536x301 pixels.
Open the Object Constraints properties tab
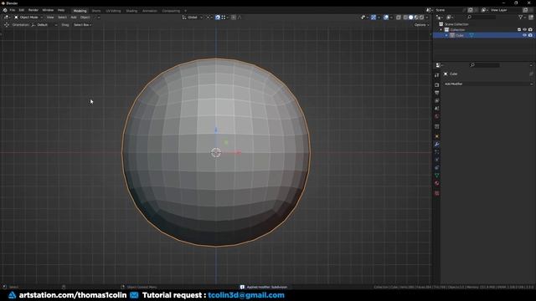click(x=437, y=167)
